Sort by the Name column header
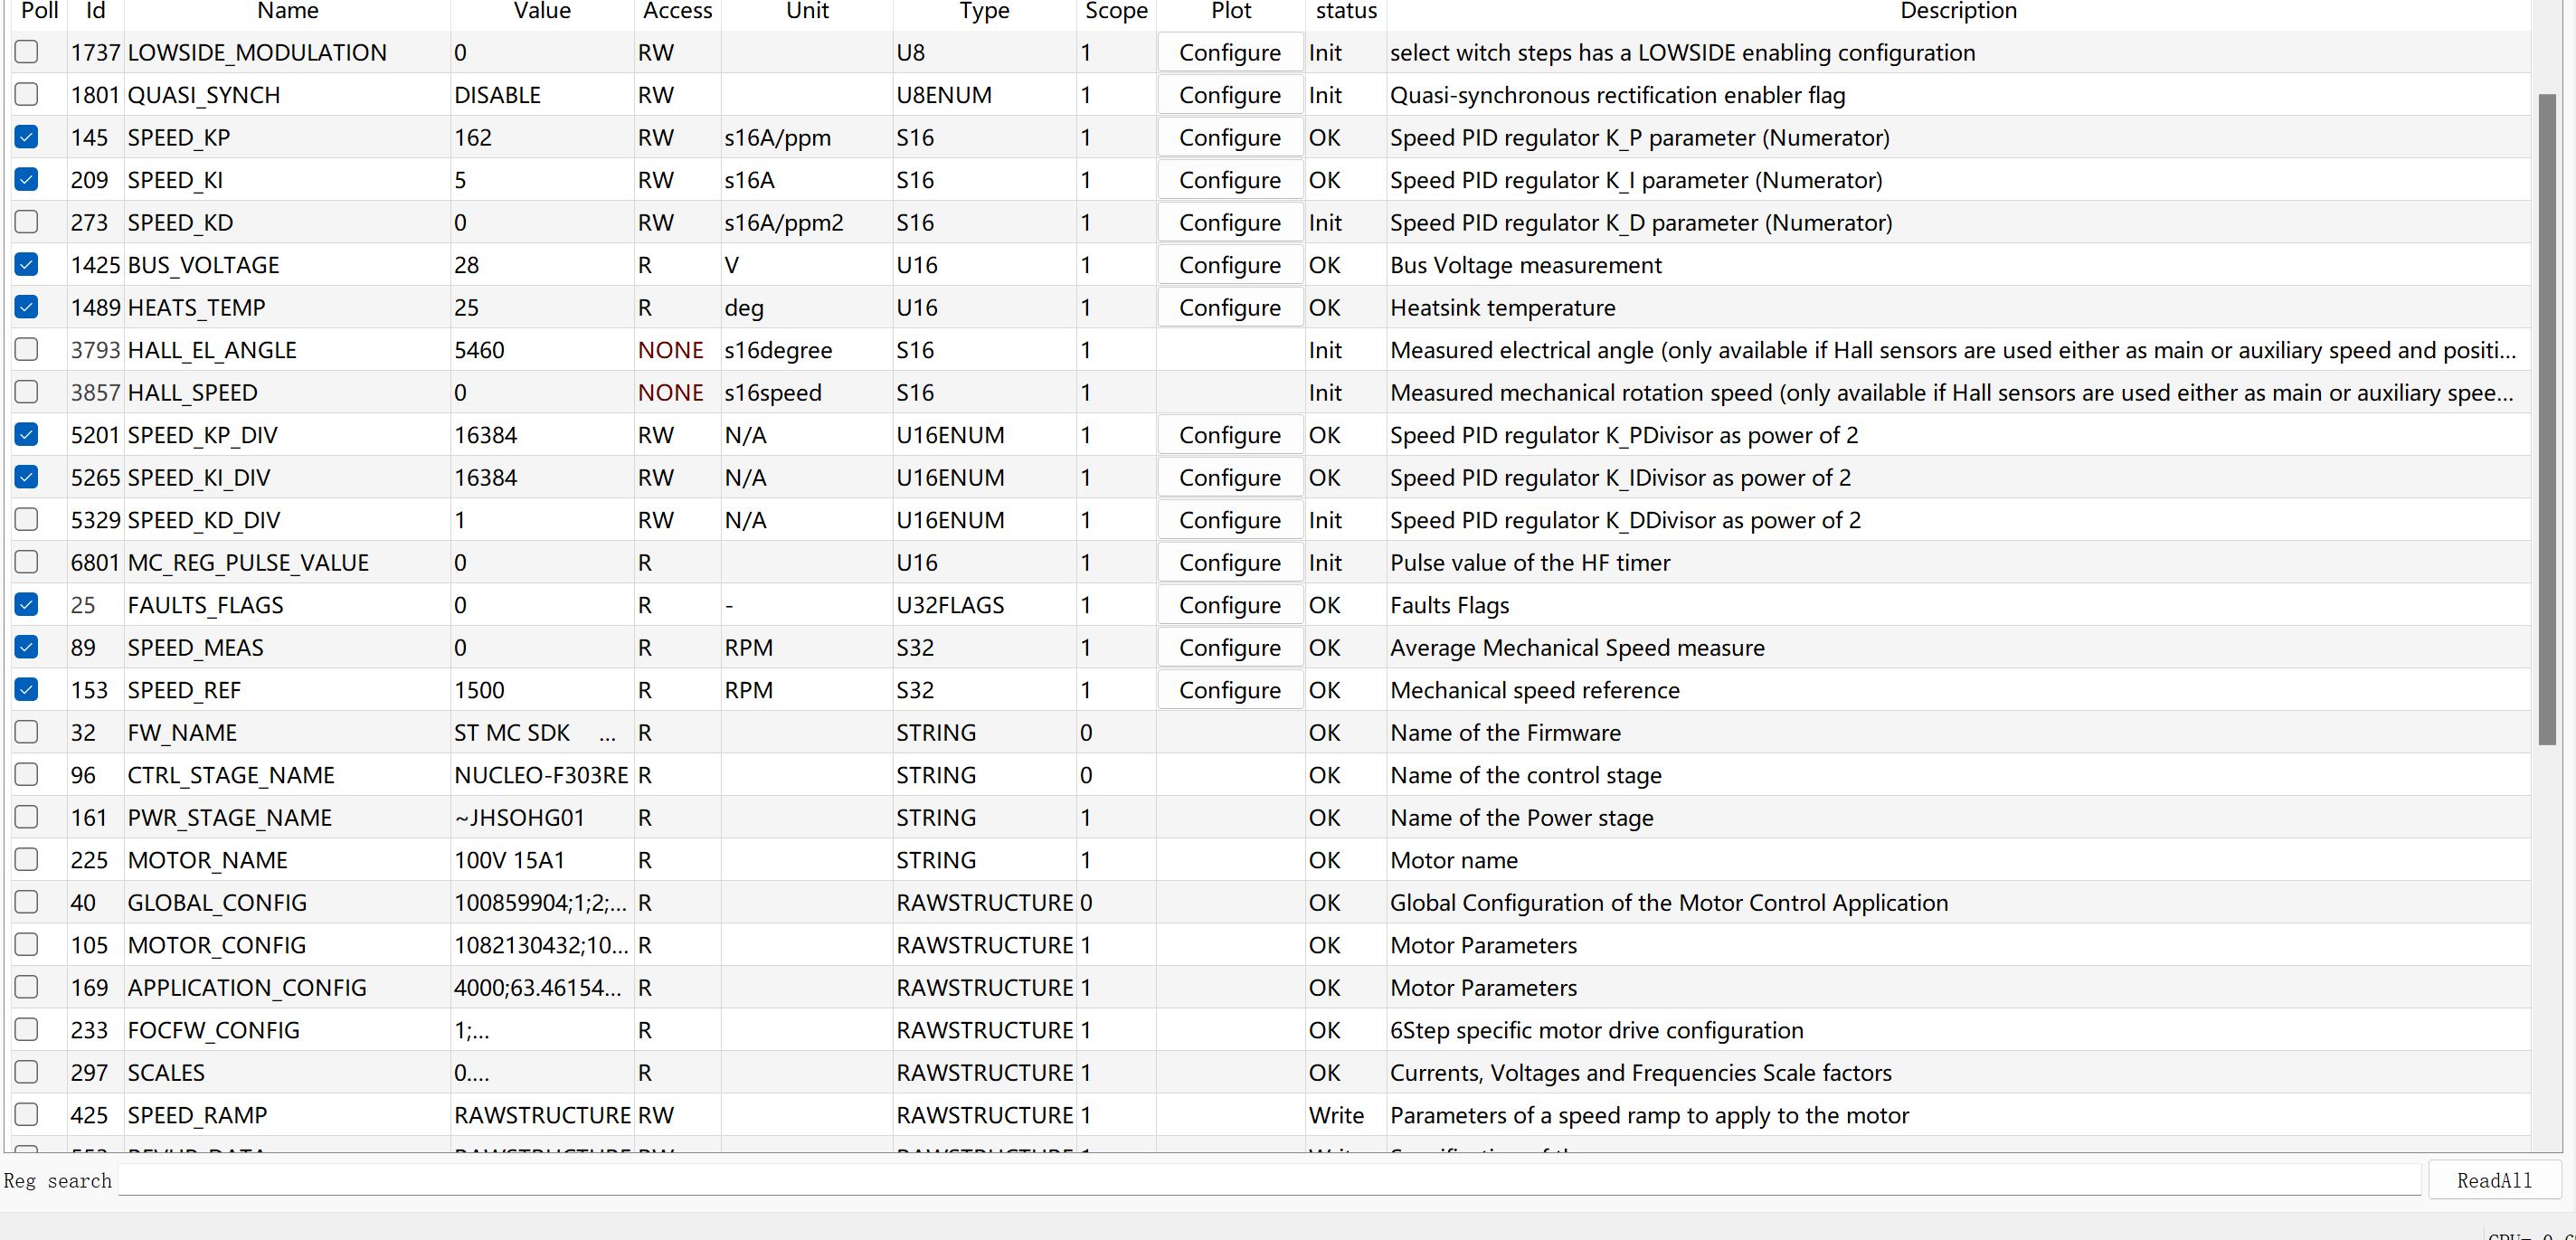2576x1240 pixels. (287, 12)
